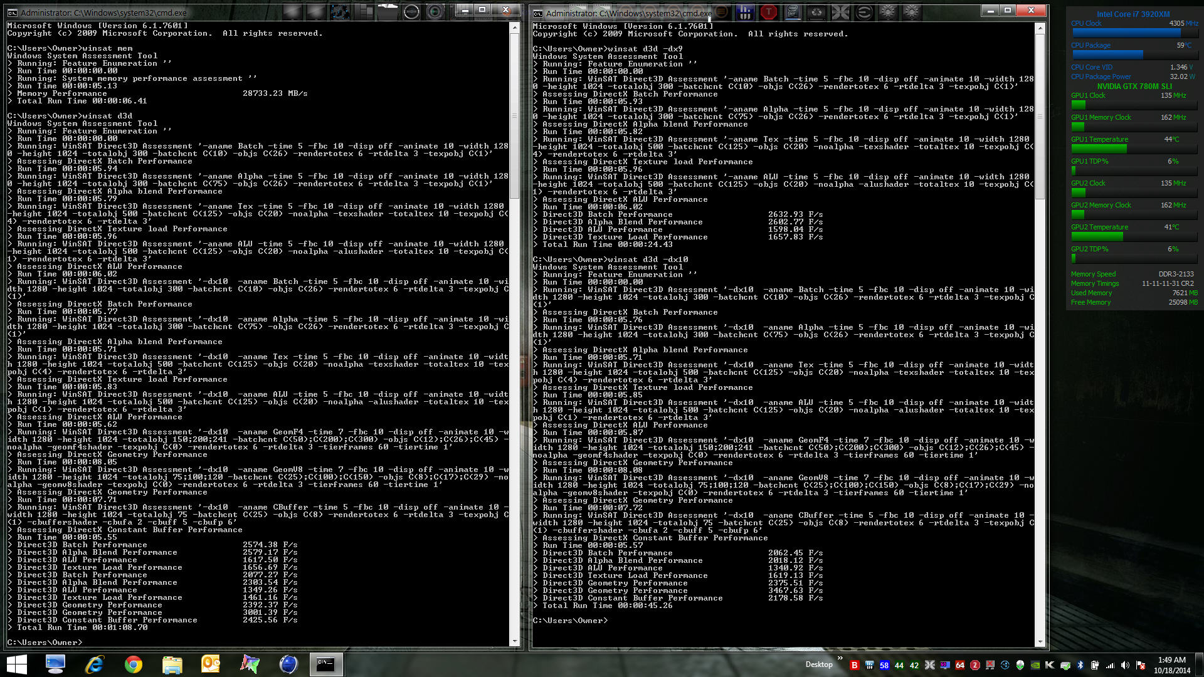Screen dimensions: 1204x677
Task: Click left cmd scrollbar down arrow
Action: click(515, 641)
